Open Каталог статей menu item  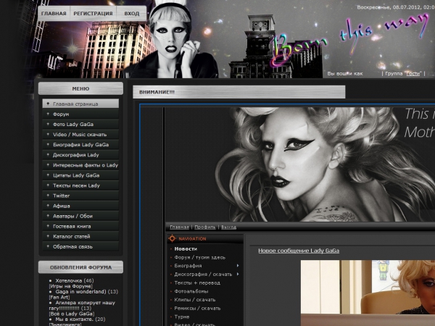coord(80,236)
